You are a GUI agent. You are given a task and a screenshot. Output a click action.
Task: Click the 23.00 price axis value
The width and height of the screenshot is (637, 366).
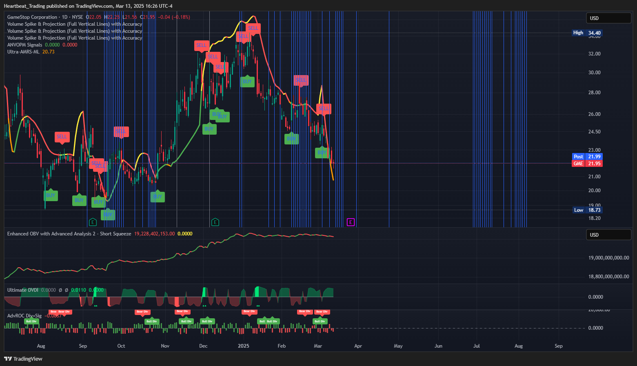click(x=594, y=150)
